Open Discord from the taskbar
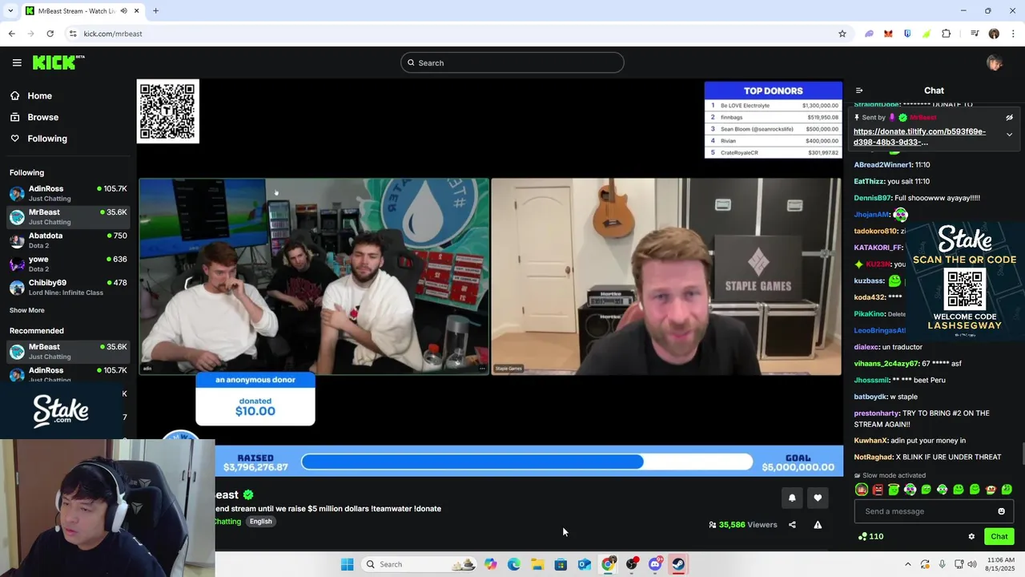Image resolution: width=1025 pixels, height=577 pixels. 655,564
